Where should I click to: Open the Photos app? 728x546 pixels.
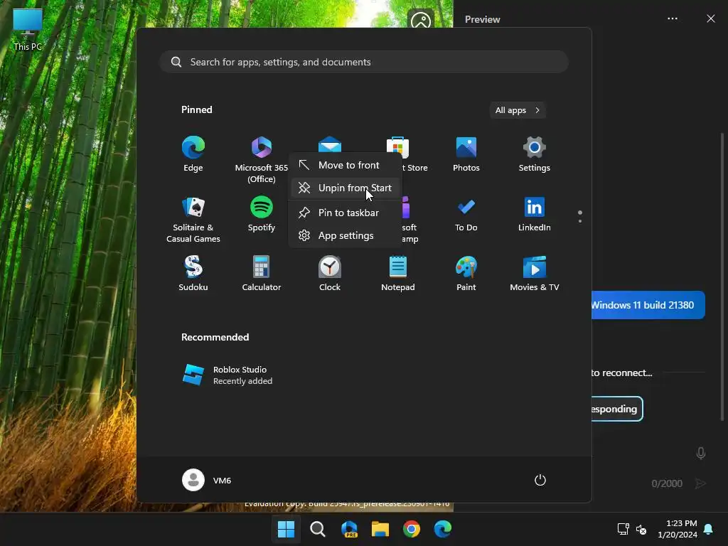click(x=466, y=154)
